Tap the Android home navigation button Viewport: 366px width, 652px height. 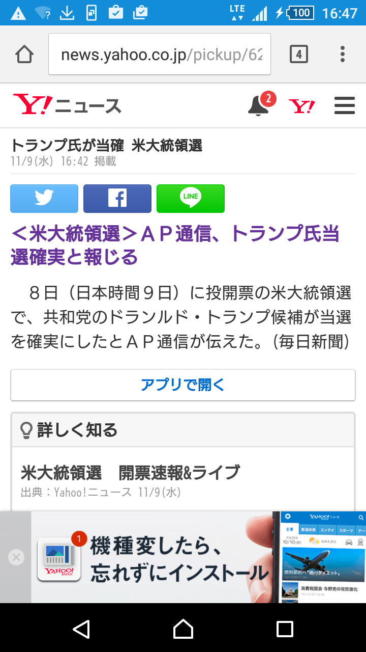tap(183, 629)
